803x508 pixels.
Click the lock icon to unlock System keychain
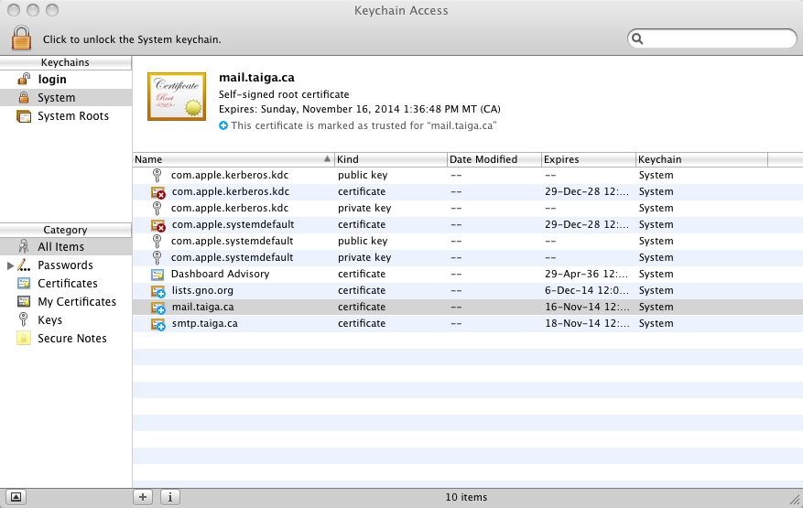(x=22, y=38)
